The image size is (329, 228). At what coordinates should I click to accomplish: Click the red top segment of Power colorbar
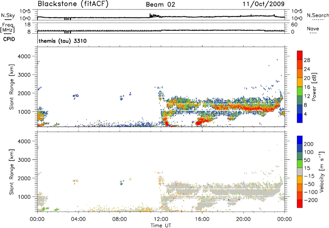tap(300, 55)
